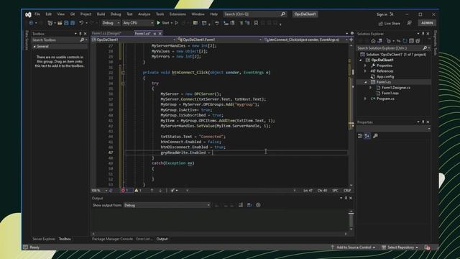Click the pin icon on Toolbox panel
Screen dimensions: 460x259
[x=80, y=34]
